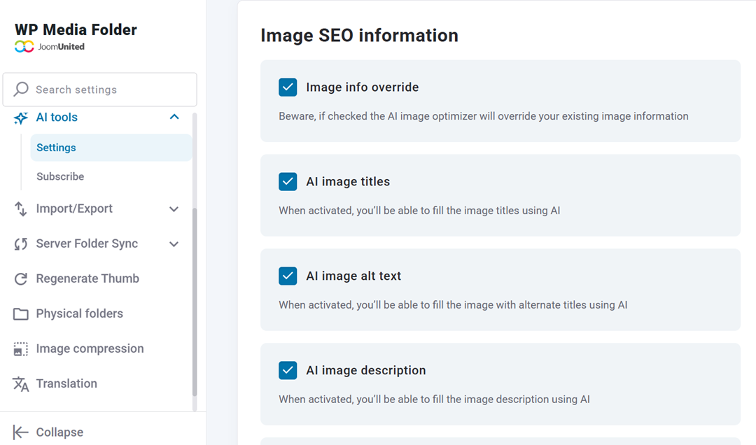Viewport: 756px width, 445px height.
Task: Uncheck the Image info override checkbox
Action: pos(288,87)
